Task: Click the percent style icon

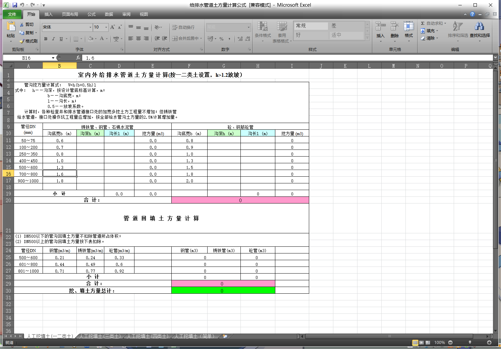Action: click(x=222, y=39)
